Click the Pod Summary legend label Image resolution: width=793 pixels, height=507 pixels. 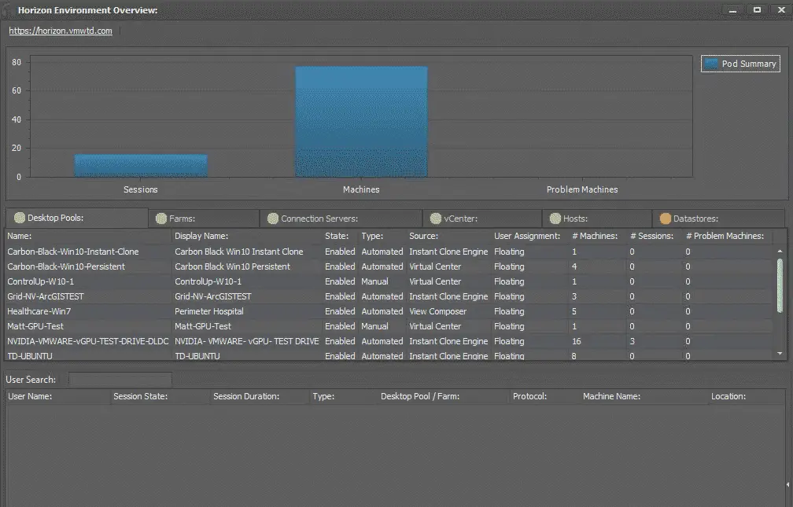(x=748, y=64)
